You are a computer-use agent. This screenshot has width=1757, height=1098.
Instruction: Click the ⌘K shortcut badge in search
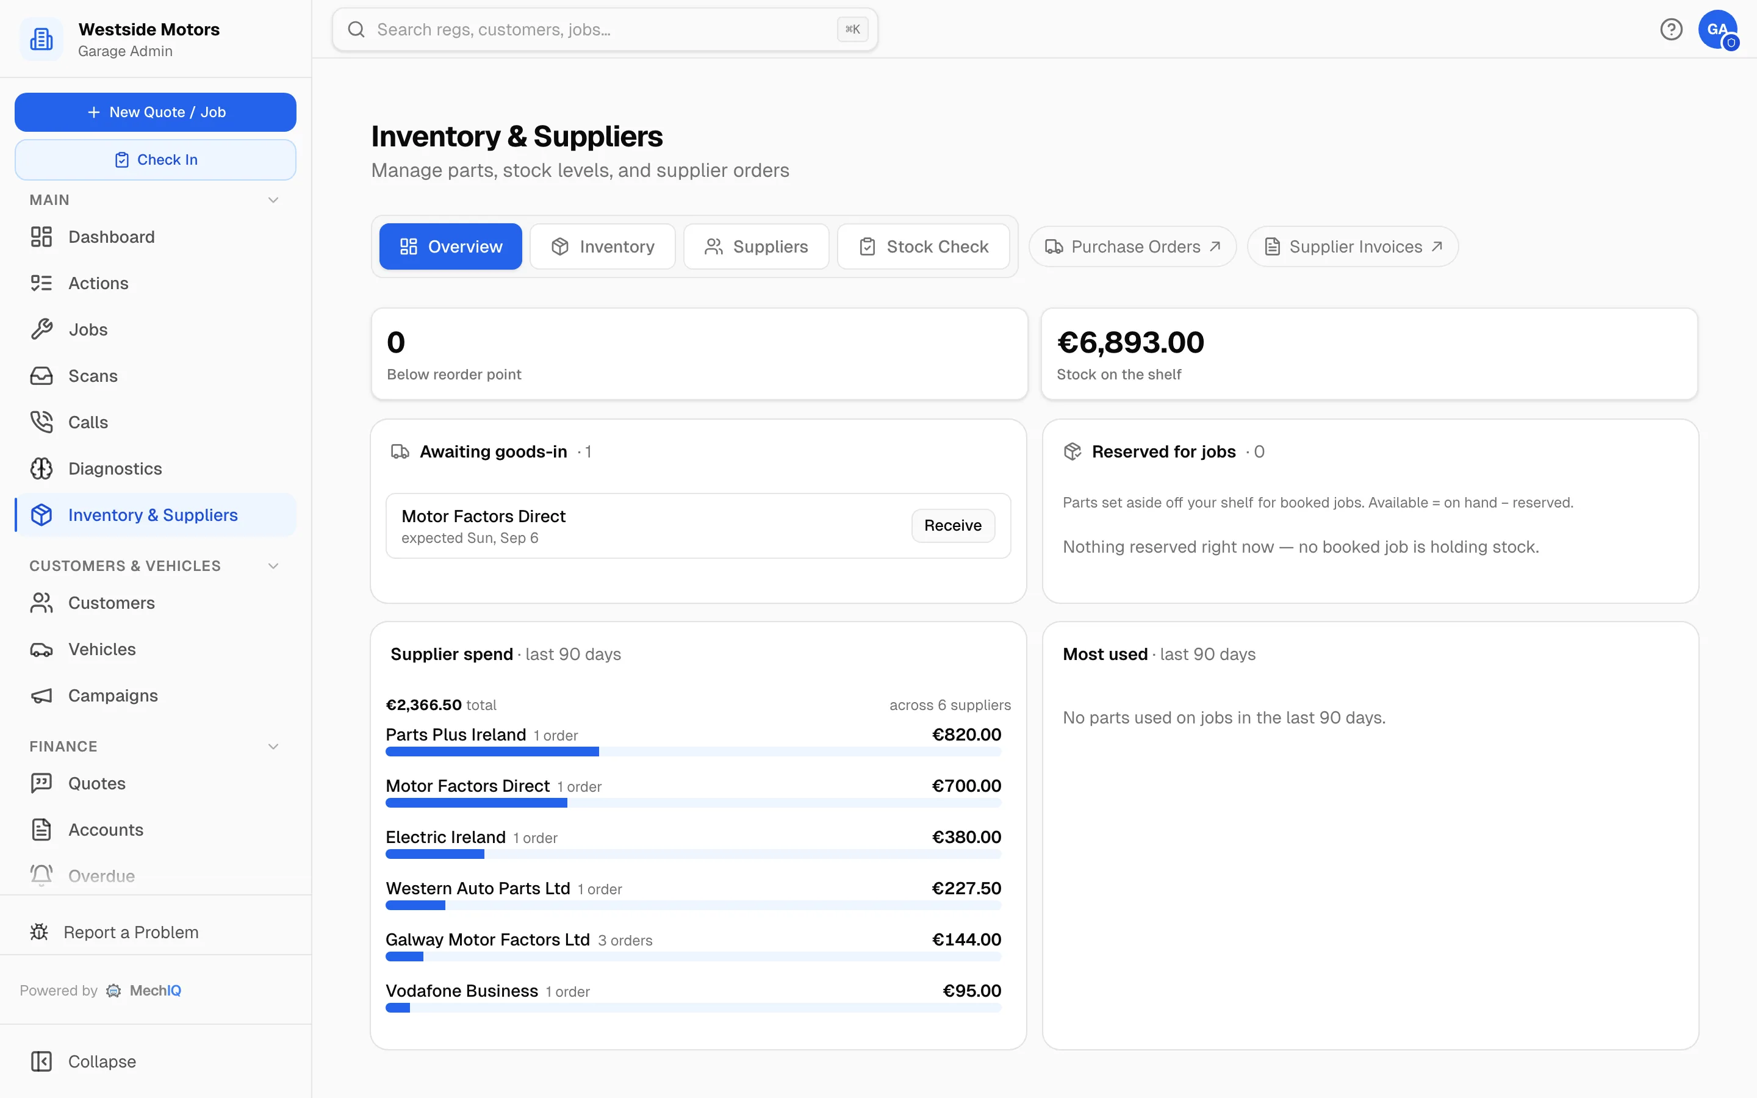coord(852,29)
